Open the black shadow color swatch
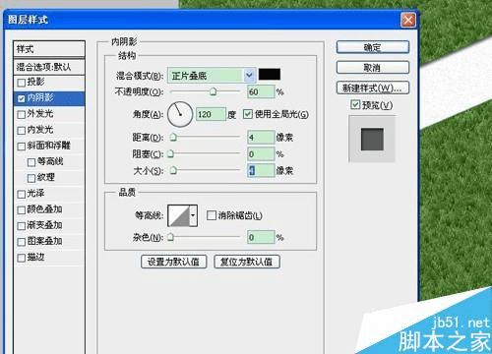Viewport: 492px width, 354px height. (270, 75)
